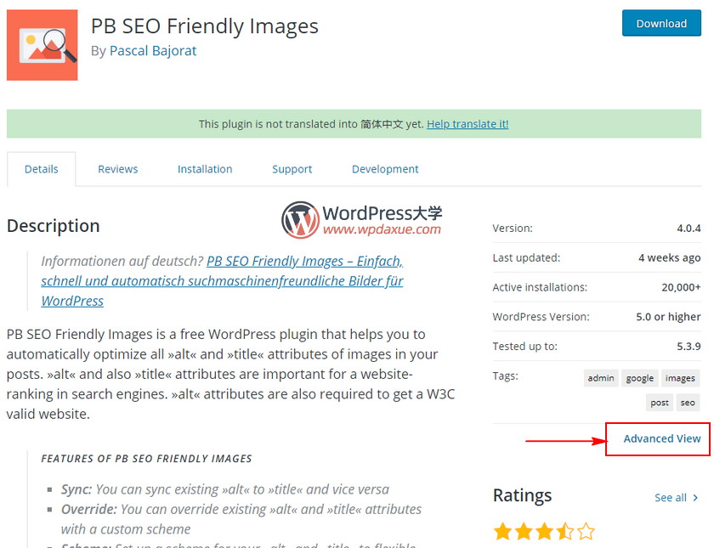This screenshot has height=548, width=714.
Task: Open the Development tab
Action: (x=385, y=169)
